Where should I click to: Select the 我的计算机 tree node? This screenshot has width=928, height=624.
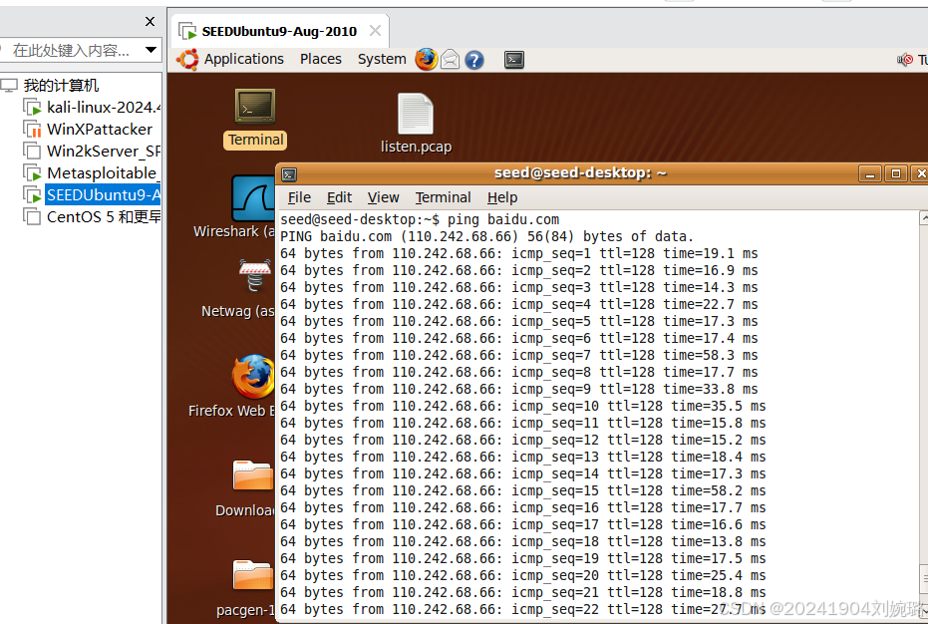(61, 86)
